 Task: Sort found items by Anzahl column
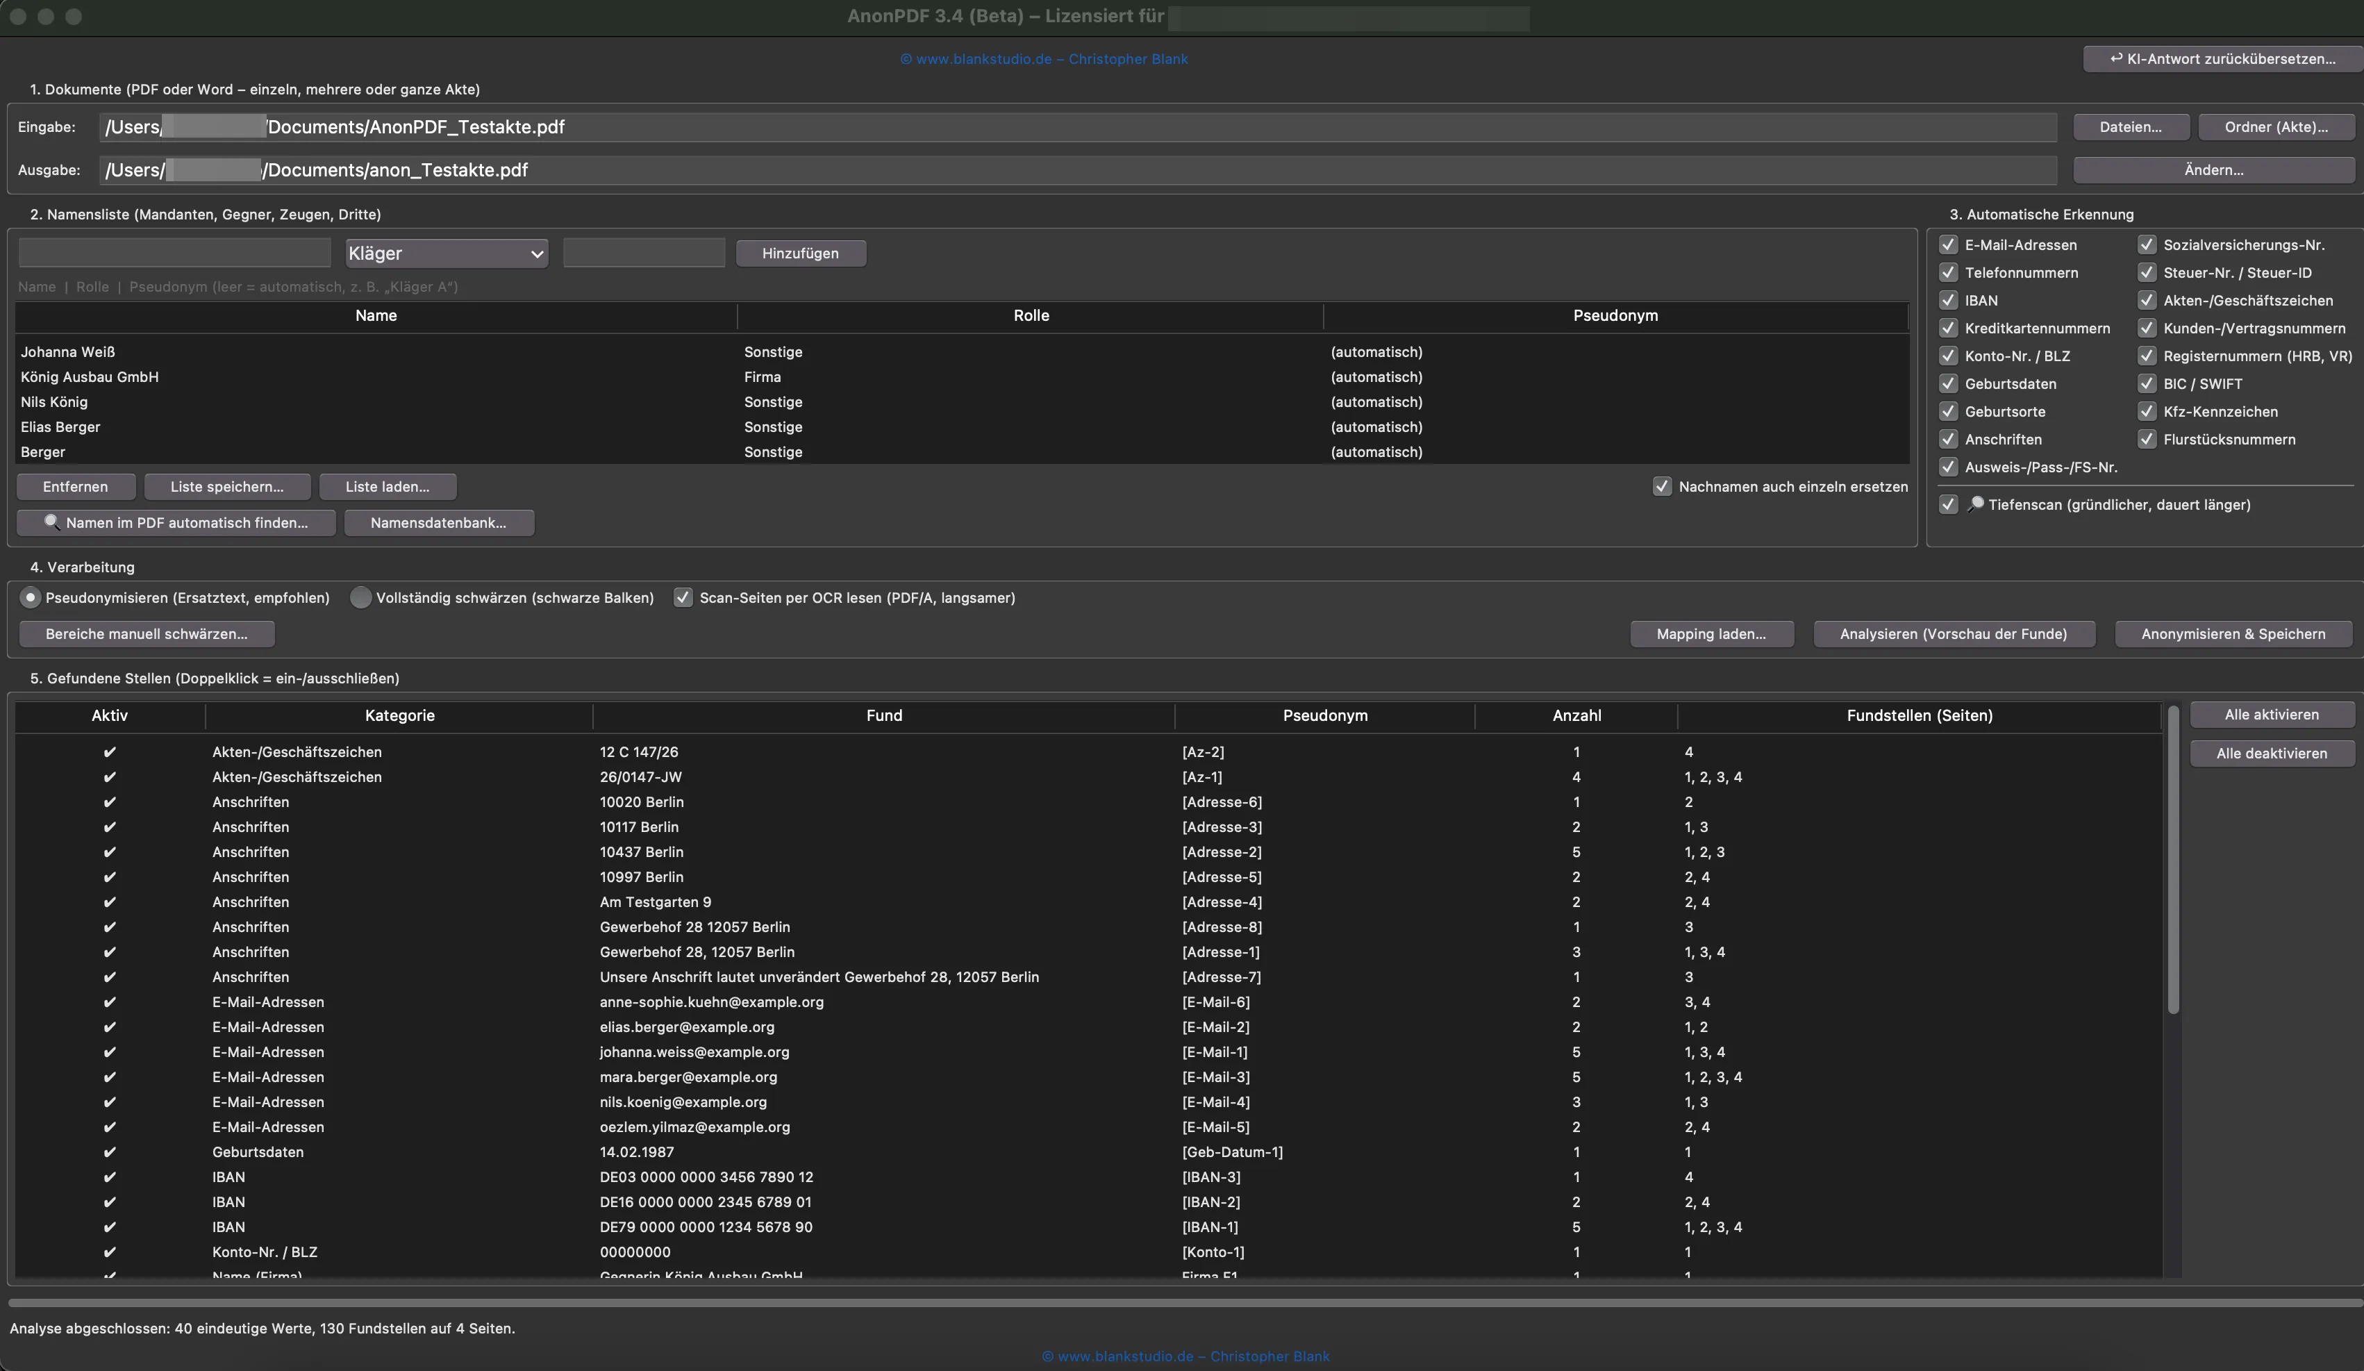click(x=1576, y=715)
